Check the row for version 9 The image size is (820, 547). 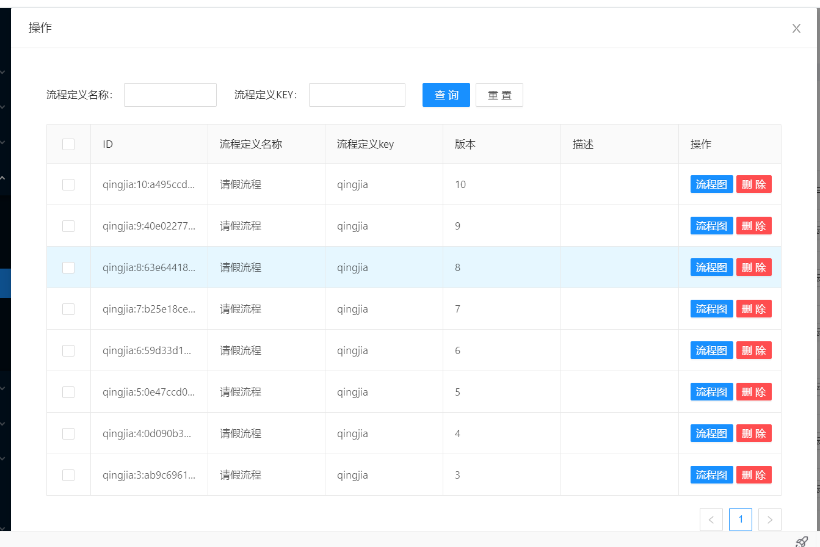coord(68,226)
